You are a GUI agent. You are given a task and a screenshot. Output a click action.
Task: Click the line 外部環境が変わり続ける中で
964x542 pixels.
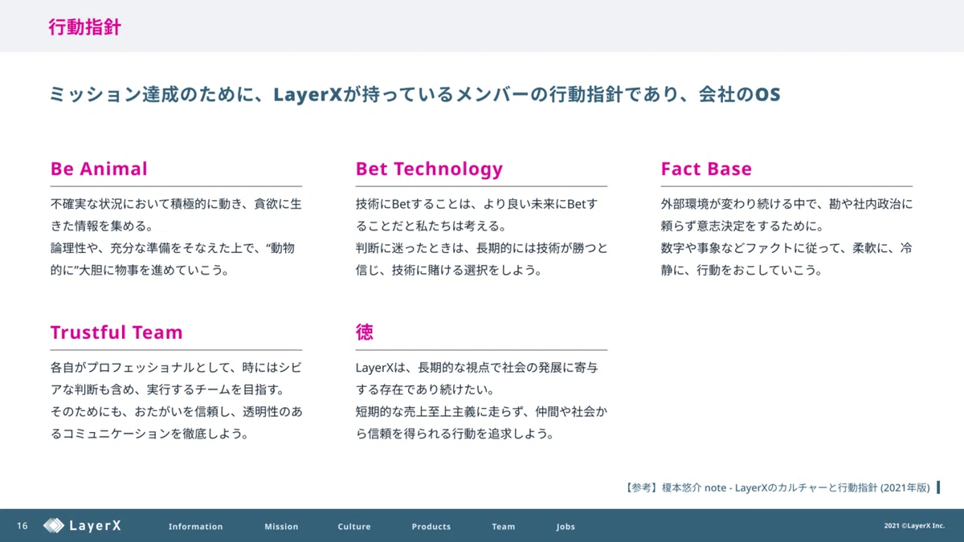coord(786,205)
